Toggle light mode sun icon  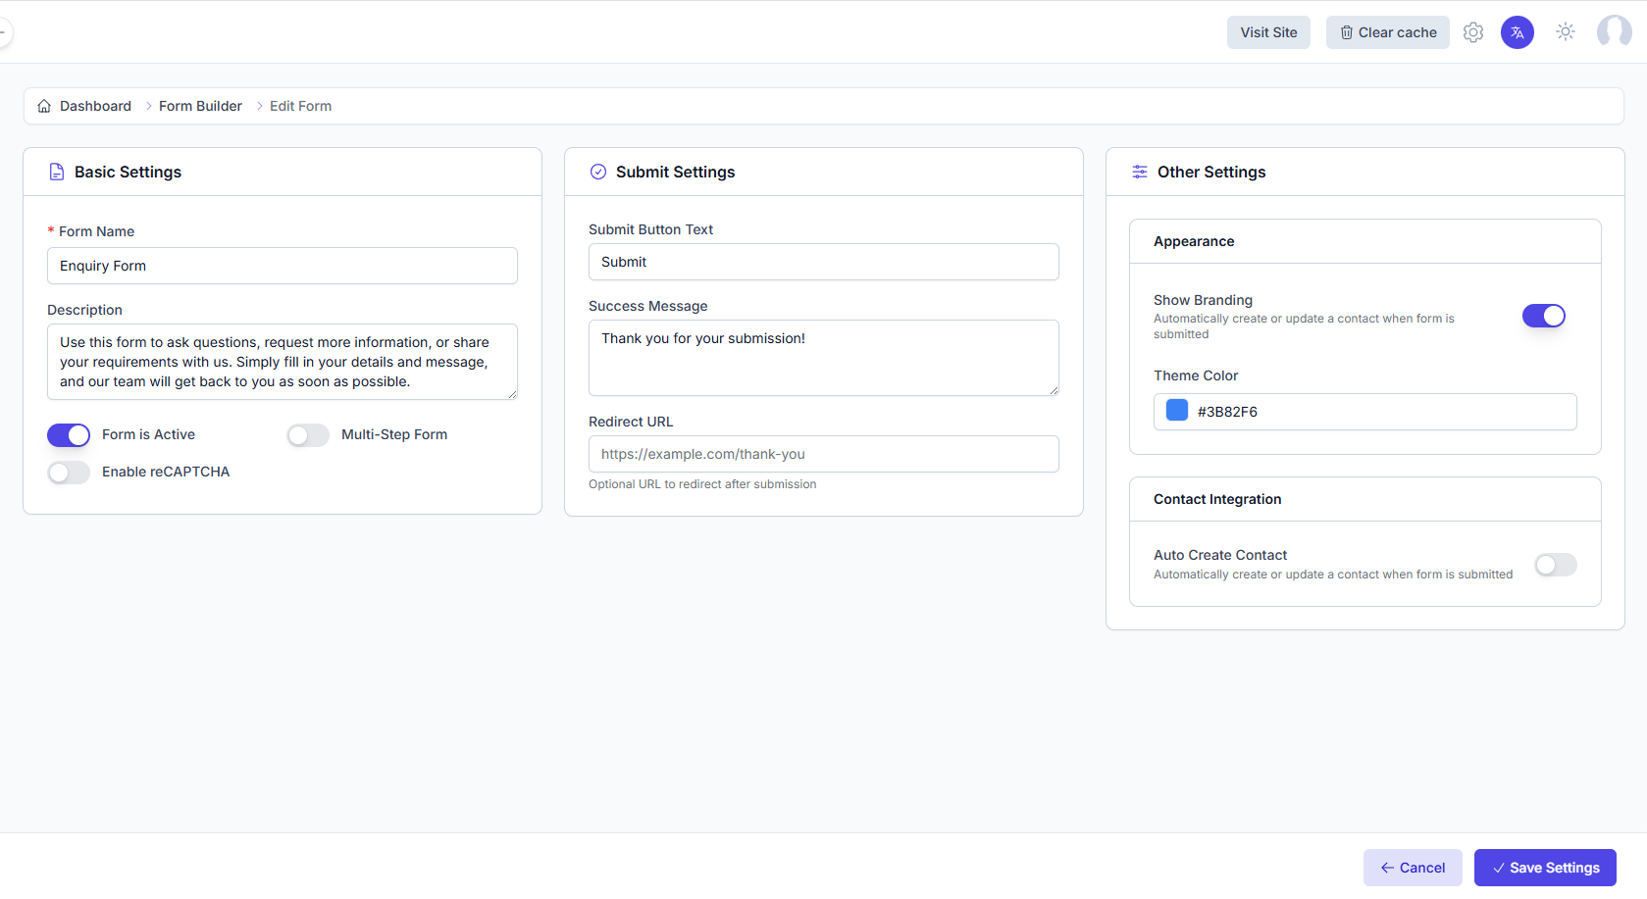tap(1565, 32)
